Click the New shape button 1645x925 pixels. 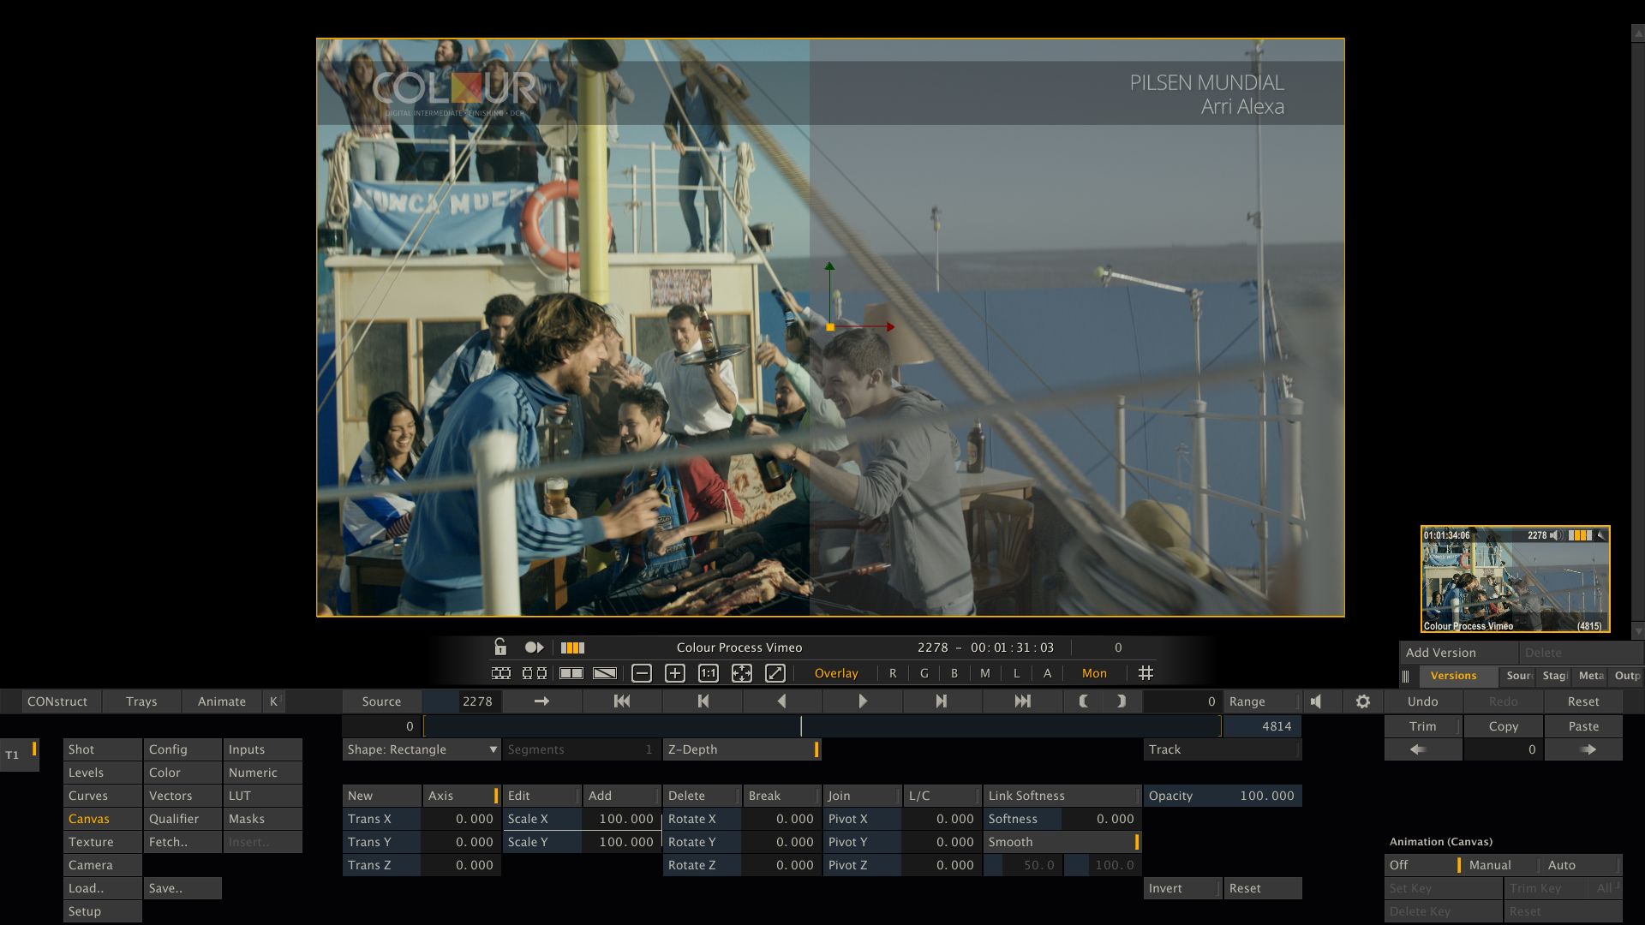[381, 796]
